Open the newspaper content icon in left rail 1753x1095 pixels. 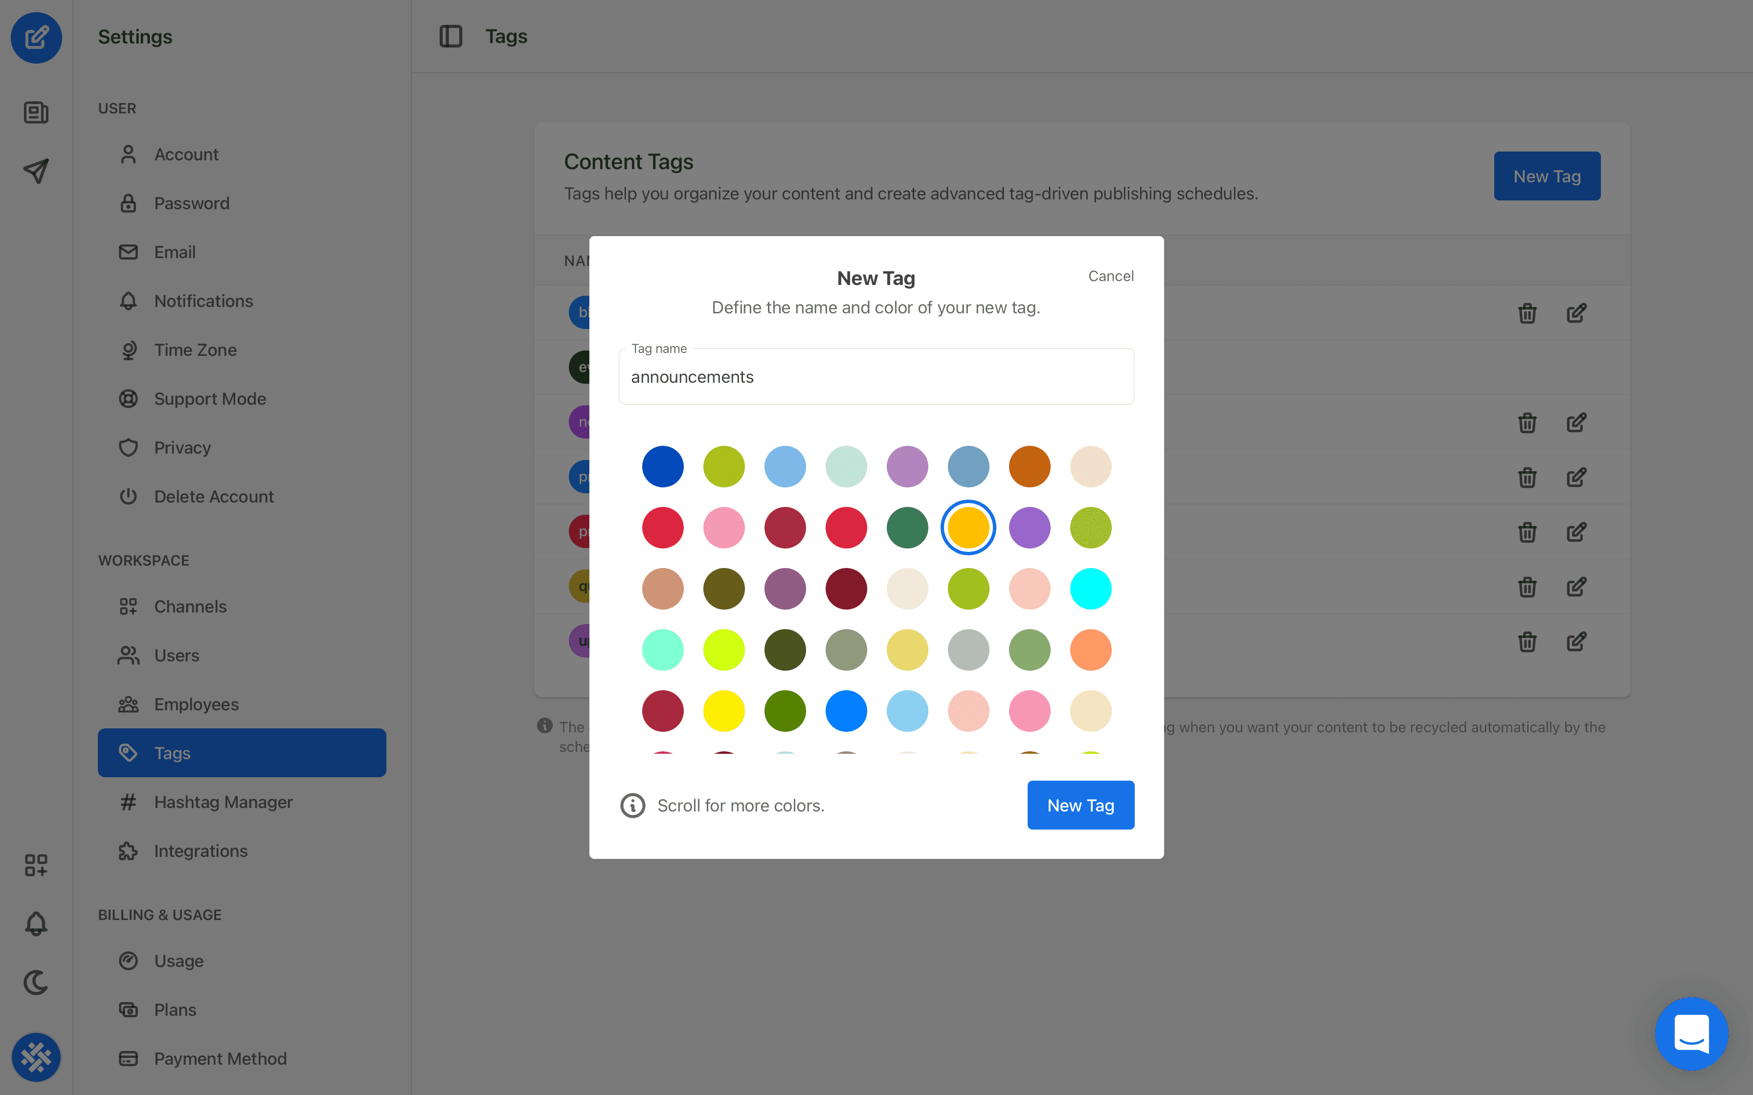click(x=36, y=112)
